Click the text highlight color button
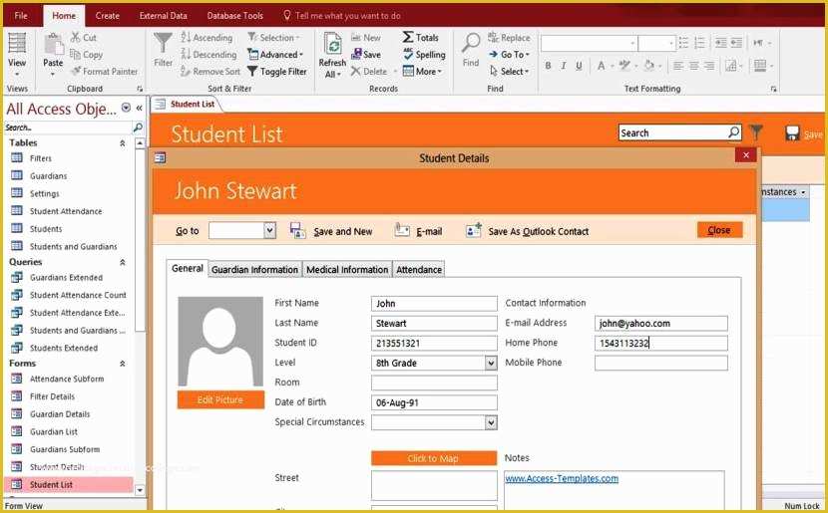Viewport: 828px width, 513px height. [624, 66]
